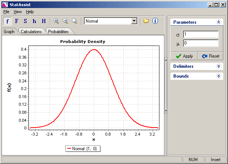The height and width of the screenshot is (164, 228).
Task: Click the lower splitter arrow on the divider
Action: pyautogui.click(x=166, y=111)
